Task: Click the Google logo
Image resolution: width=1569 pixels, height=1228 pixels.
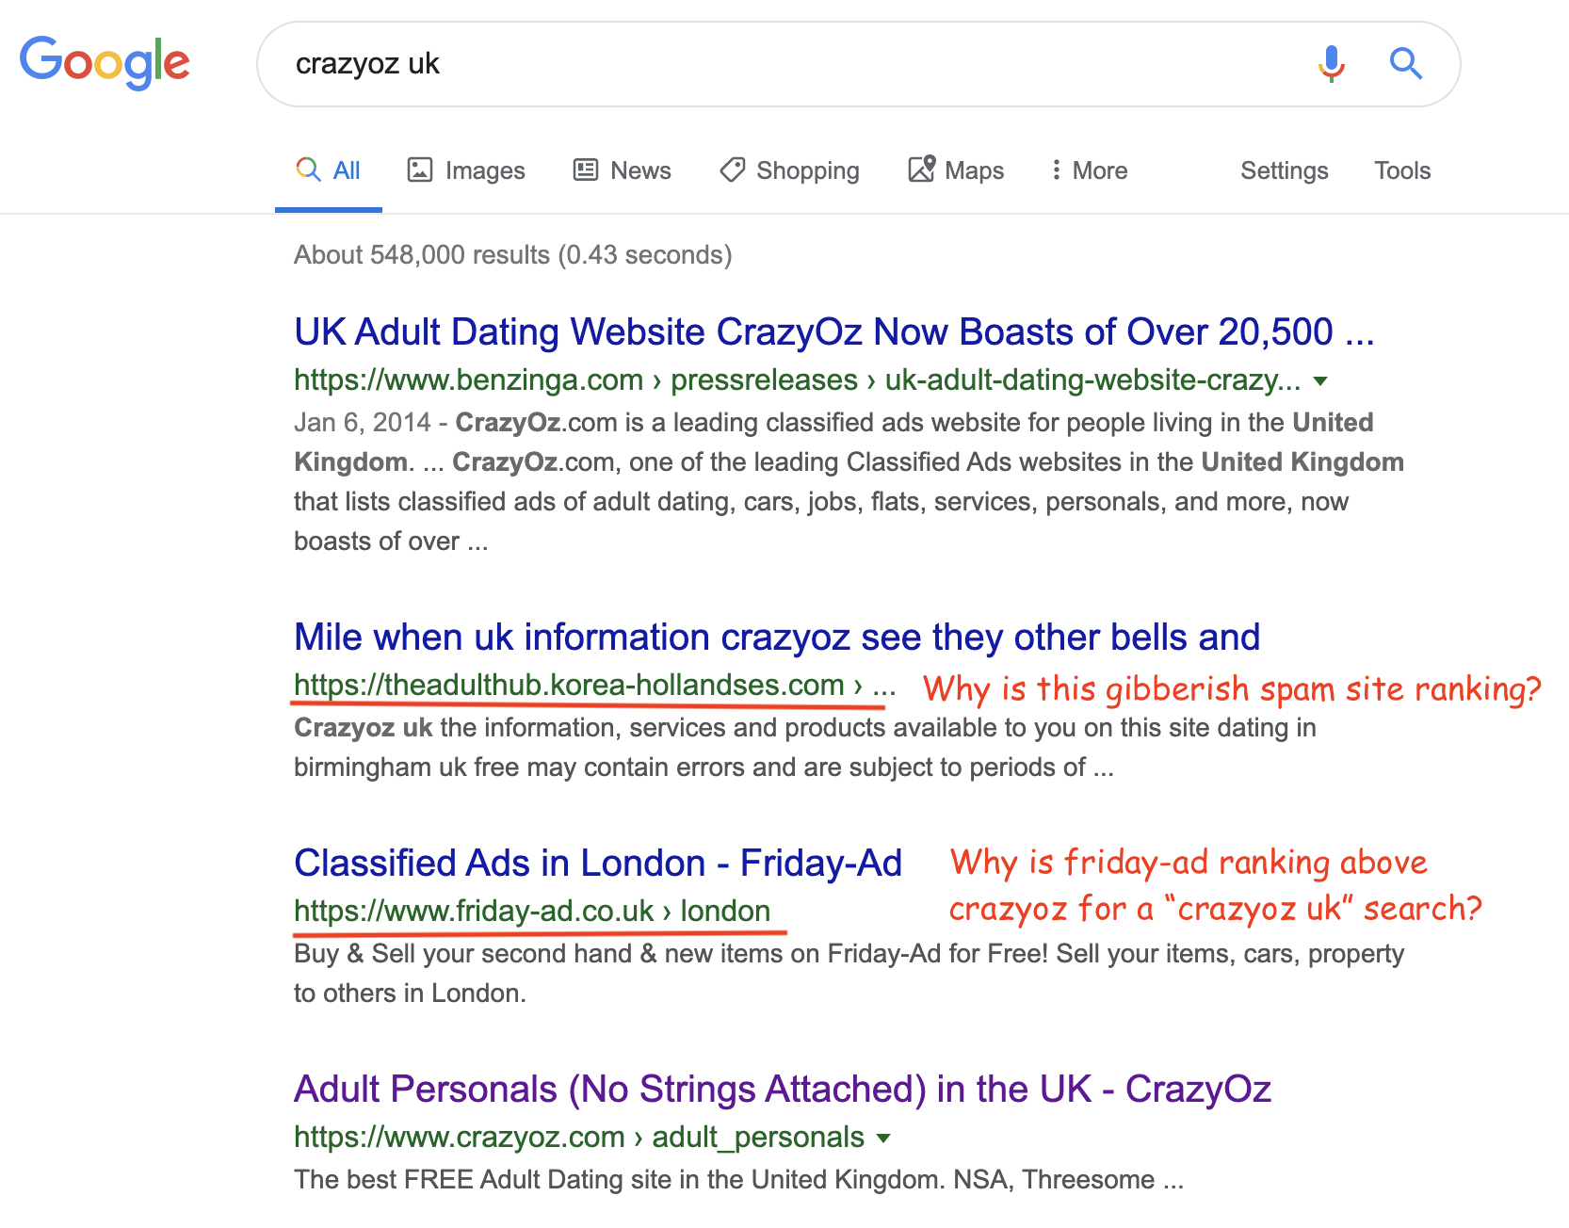Action: click(x=105, y=62)
